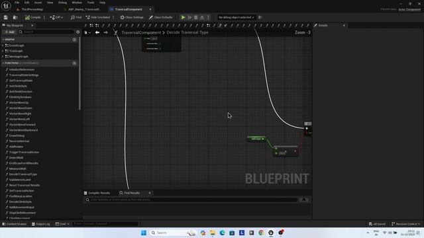The width and height of the screenshot is (424, 238).
Task: Select the VectorMoveUp function
Action: (x=19, y=102)
